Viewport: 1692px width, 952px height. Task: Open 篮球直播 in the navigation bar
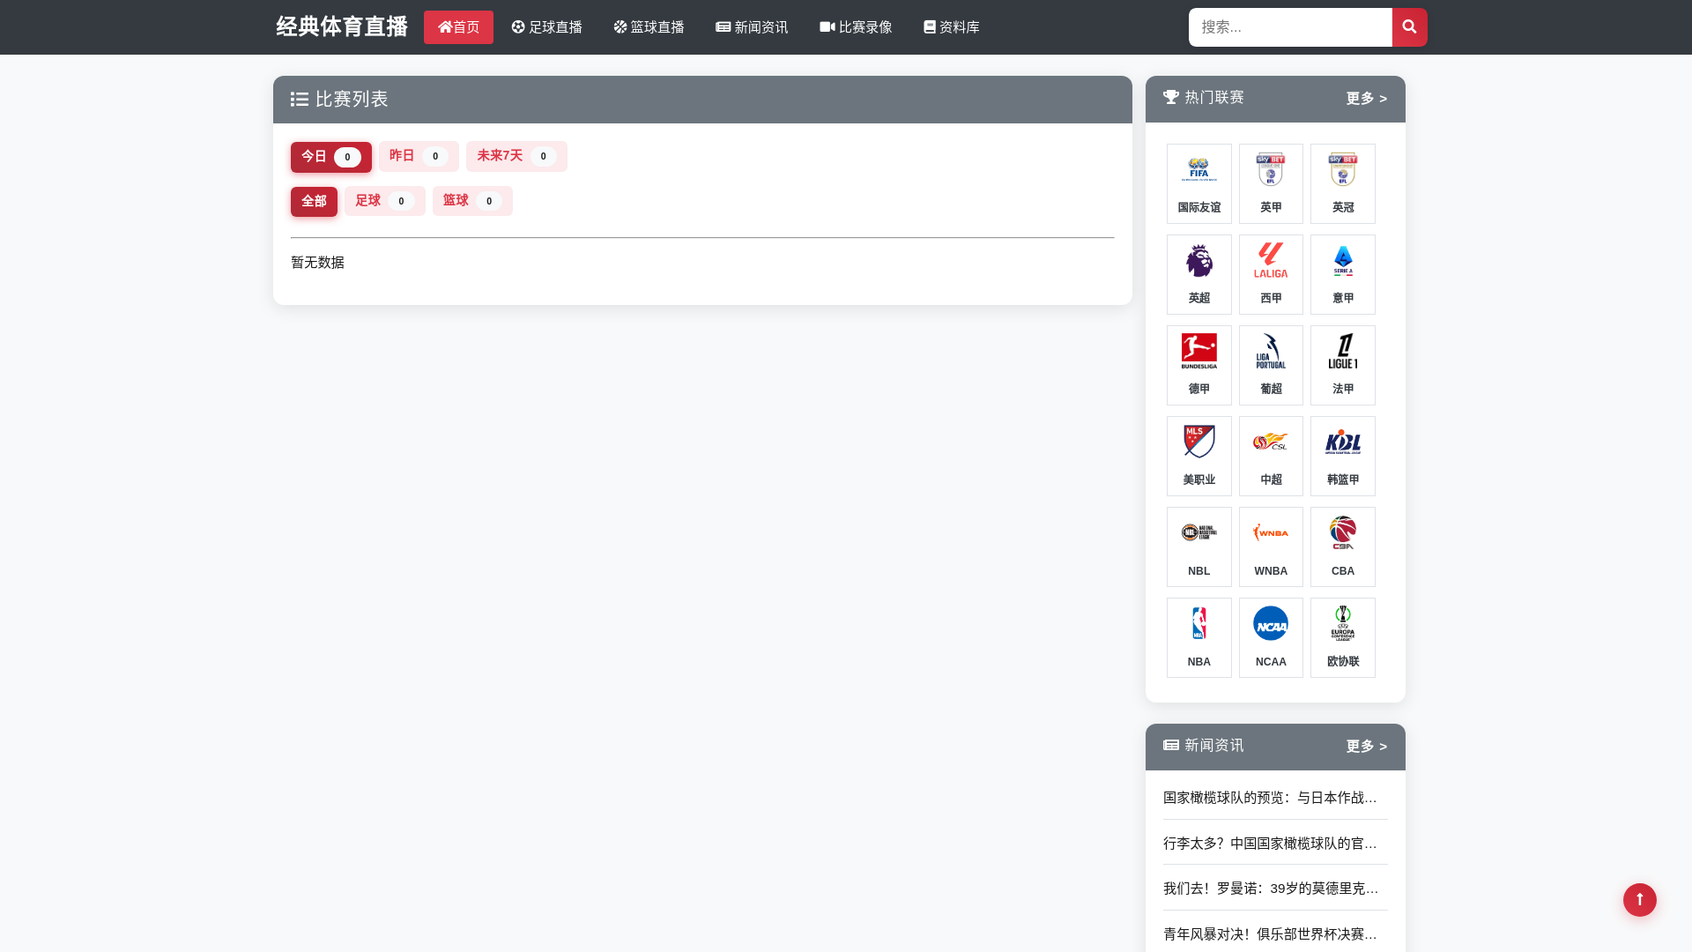(649, 27)
